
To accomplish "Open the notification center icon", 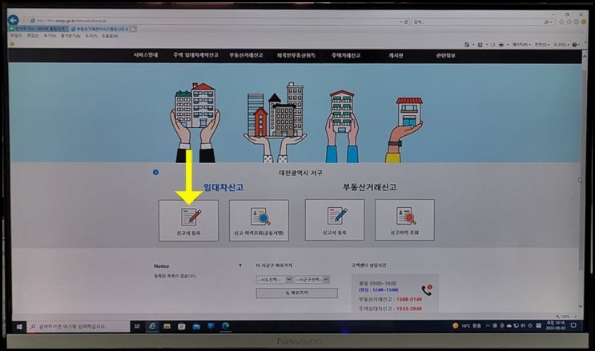I will coord(573,325).
